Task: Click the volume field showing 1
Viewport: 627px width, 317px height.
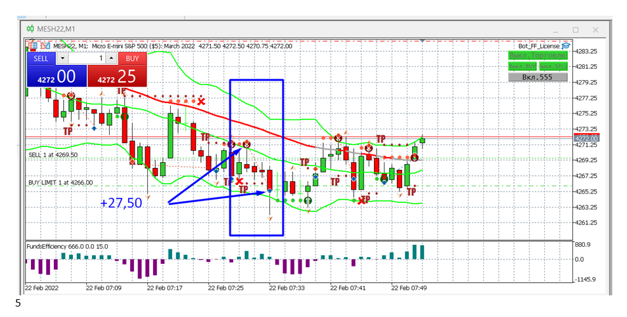Action: pos(87,58)
